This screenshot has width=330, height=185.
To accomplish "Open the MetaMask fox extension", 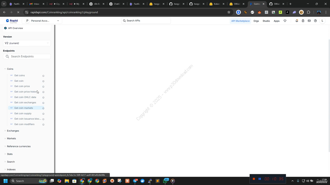I will [x=259, y=12].
